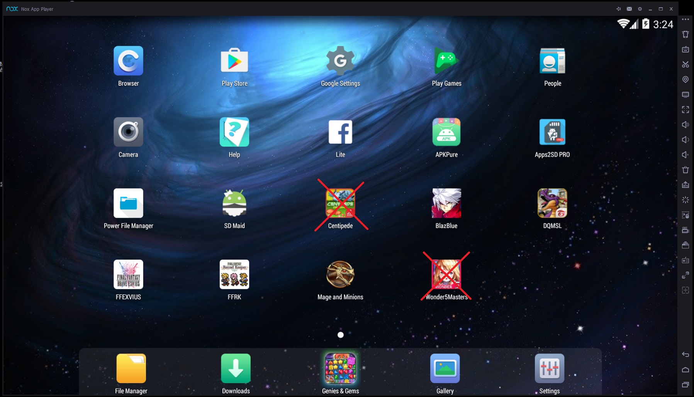Image resolution: width=694 pixels, height=397 pixels.
Task: Click the briefcase toolbox sidebar icon
Action: (686, 245)
